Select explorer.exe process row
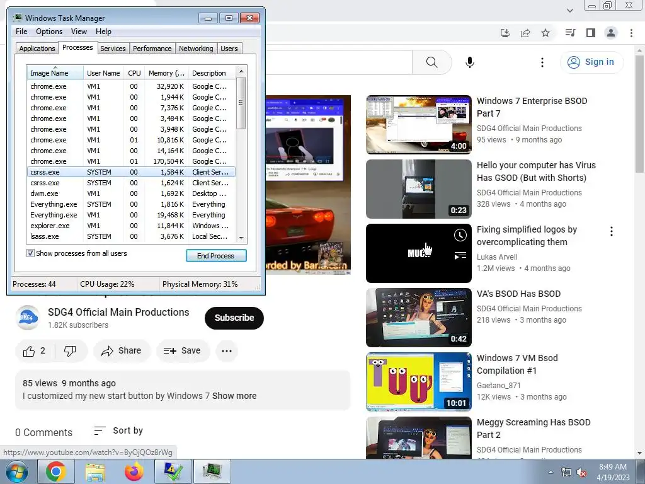The width and height of the screenshot is (645, 484). 131,226
